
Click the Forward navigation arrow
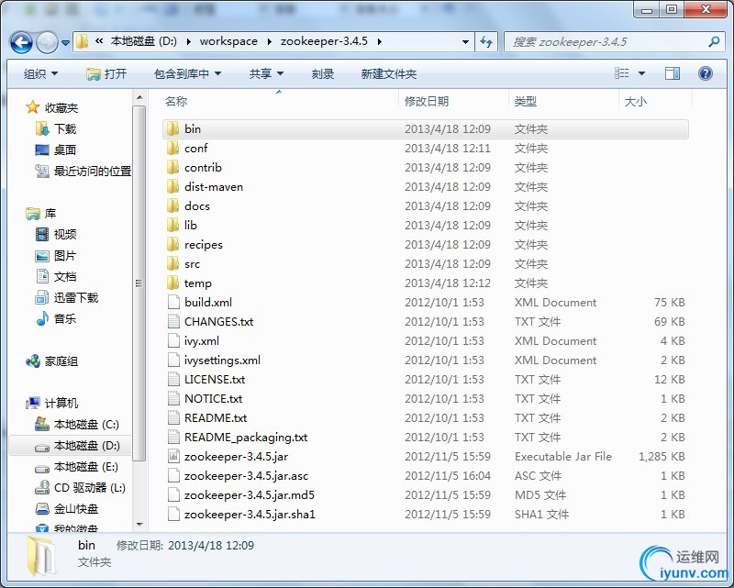pos(47,43)
